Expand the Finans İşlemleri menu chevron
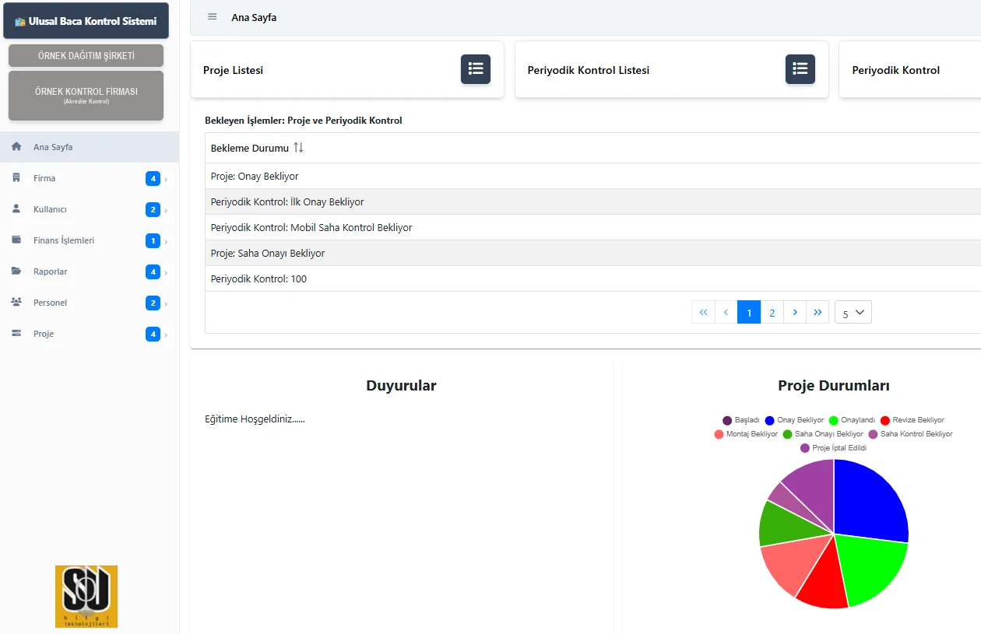 166,242
